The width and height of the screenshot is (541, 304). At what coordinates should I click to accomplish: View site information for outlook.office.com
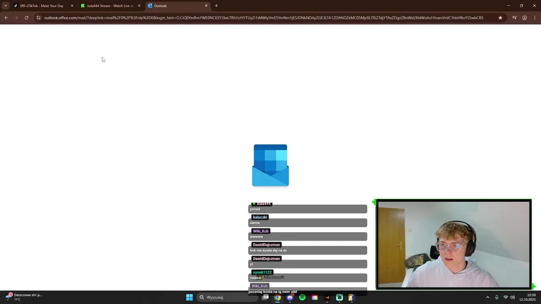tap(38, 18)
